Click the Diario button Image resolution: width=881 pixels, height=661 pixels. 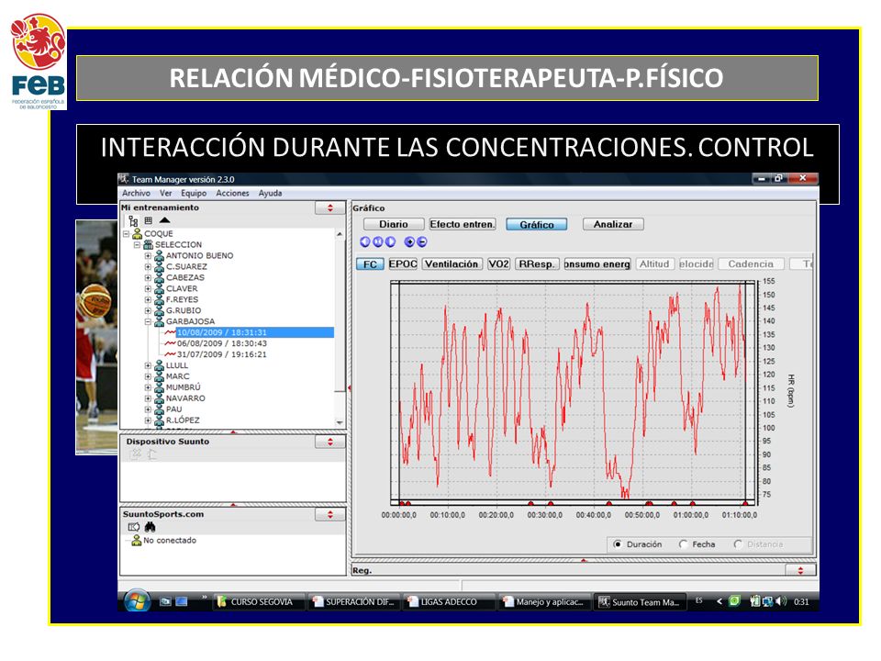[394, 224]
